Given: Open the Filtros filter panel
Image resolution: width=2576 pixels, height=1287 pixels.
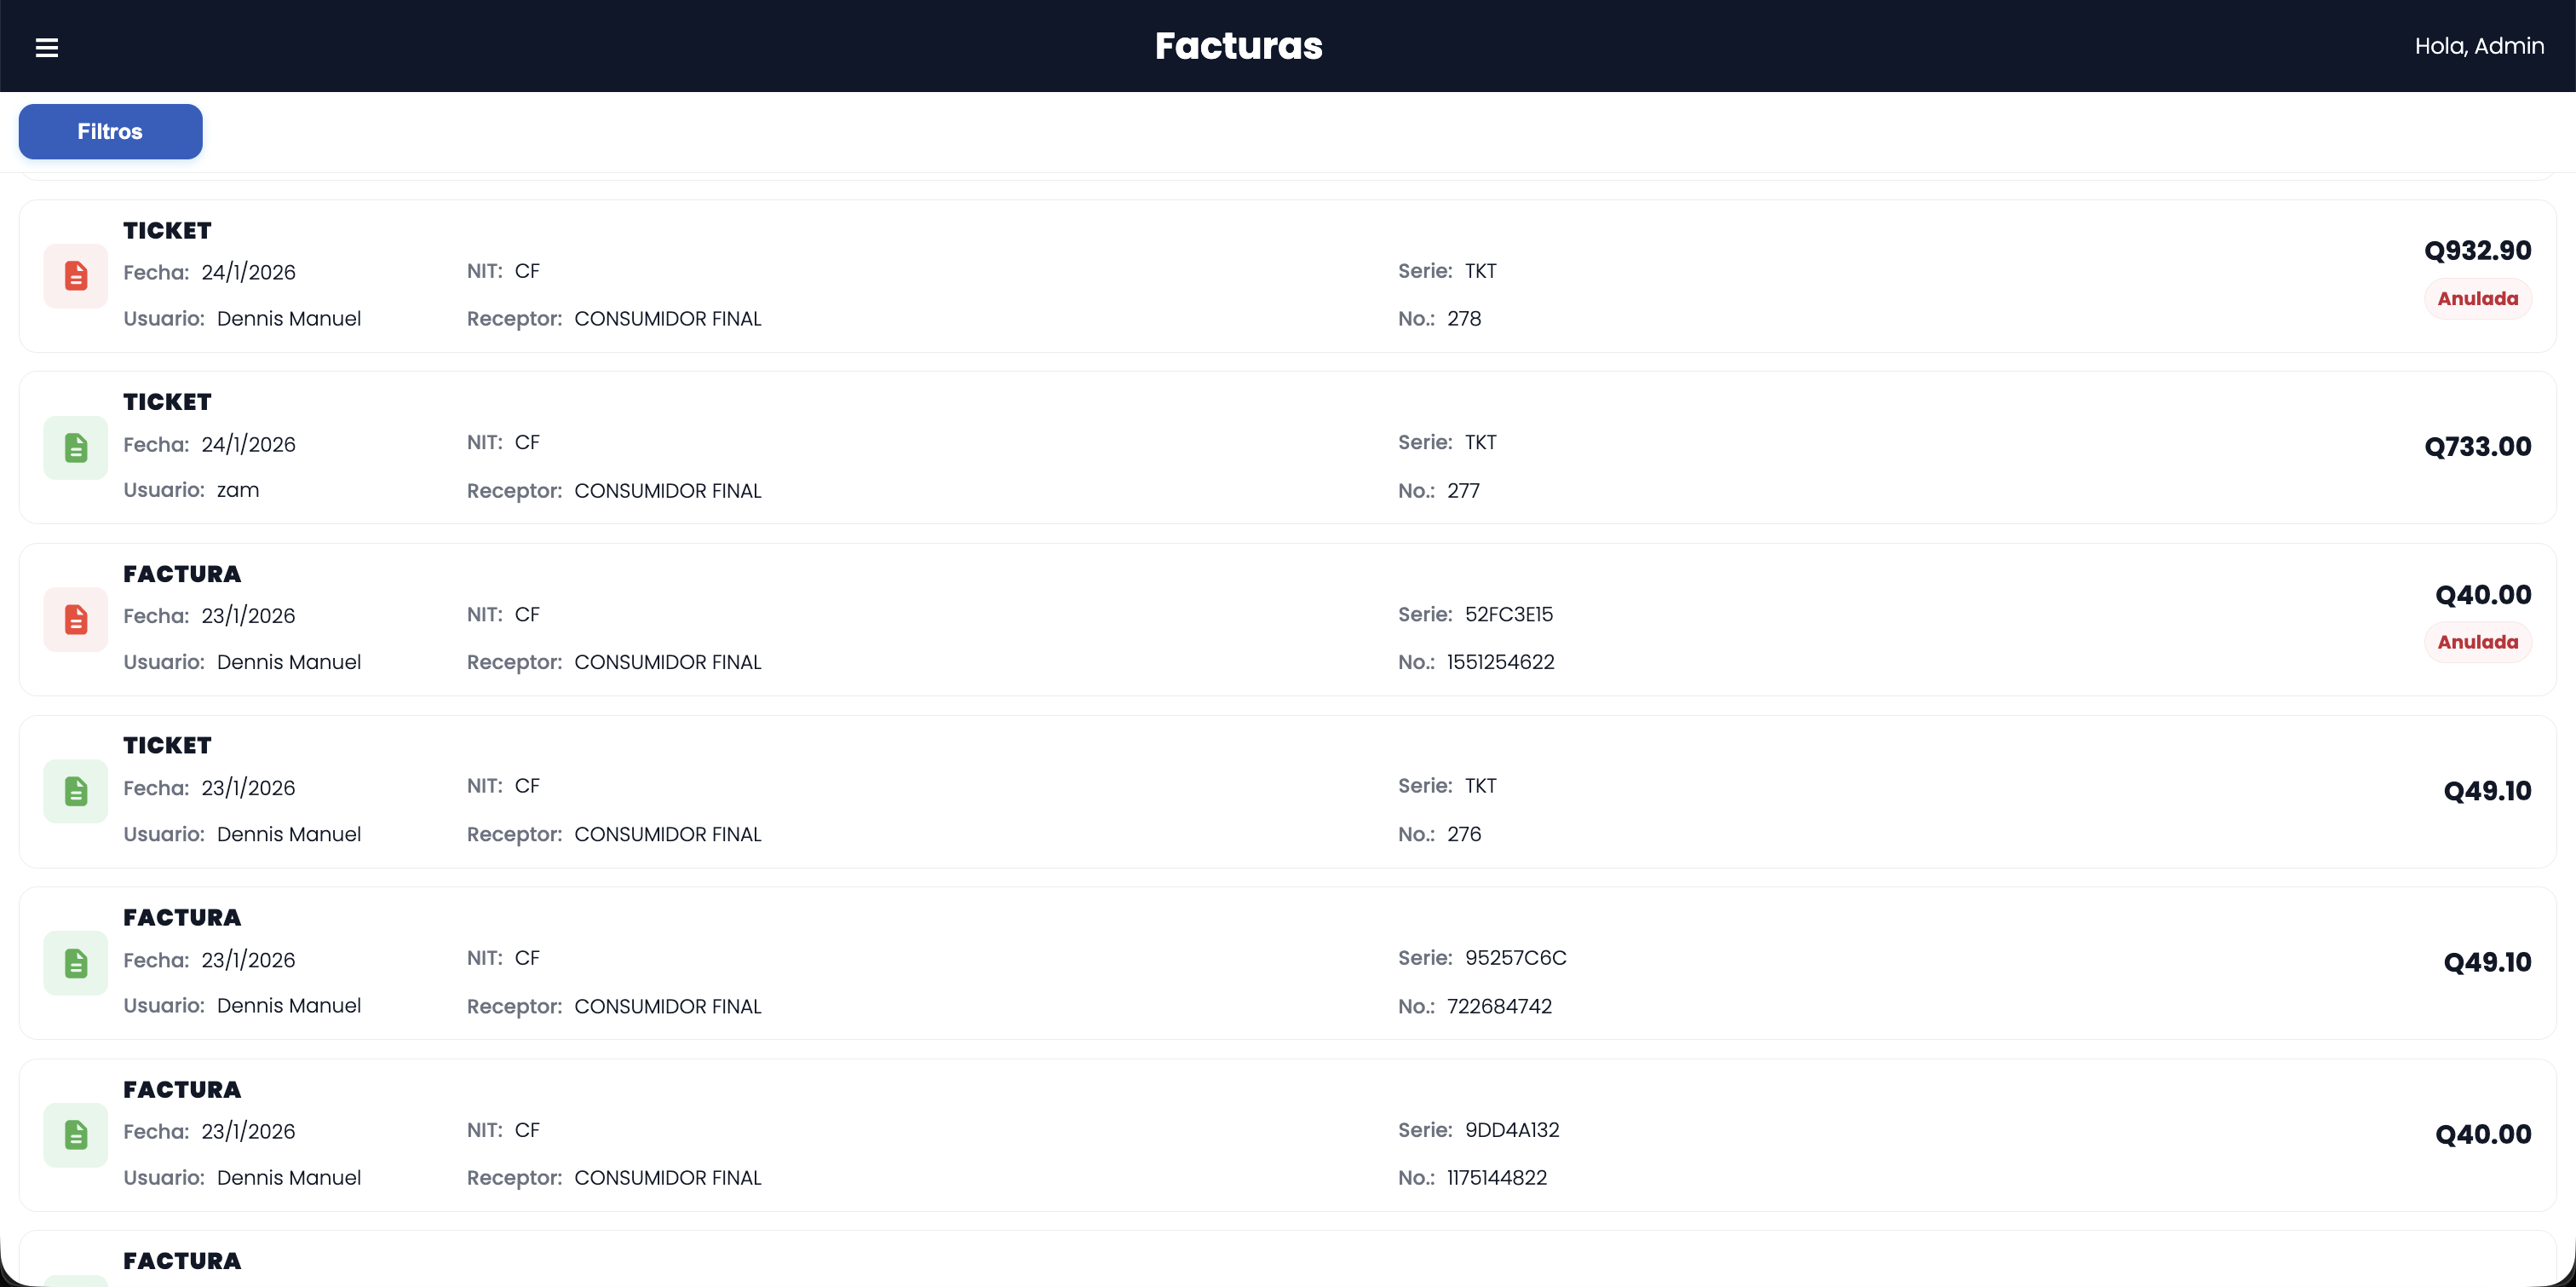Looking at the screenshot, I should (x=110, y=131).
